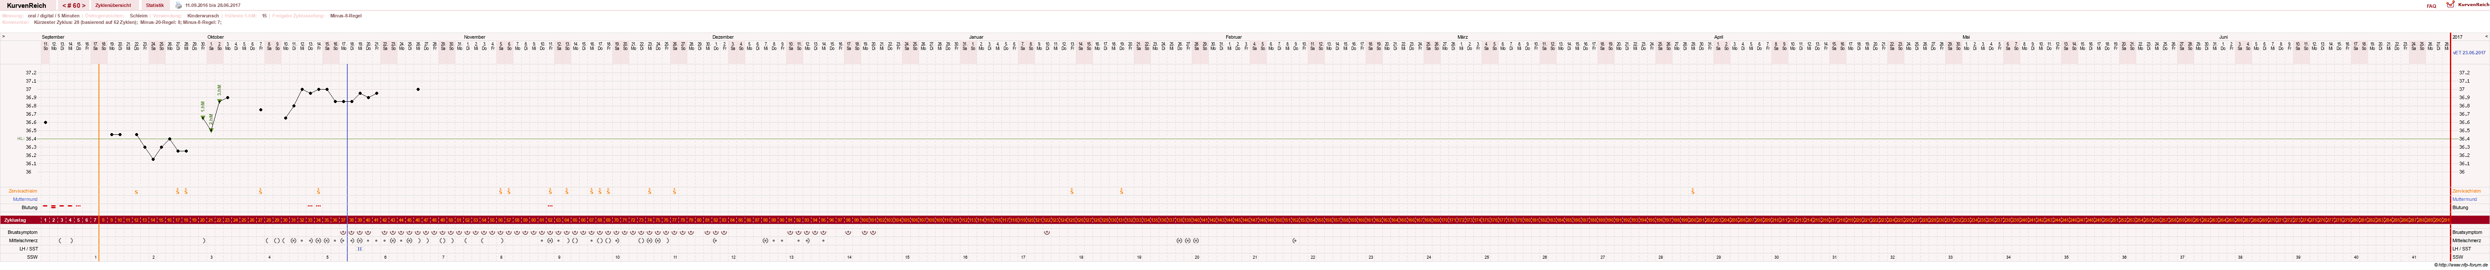
Task: Select the lowest temperature point at 36.15
Action: point(153,159)
